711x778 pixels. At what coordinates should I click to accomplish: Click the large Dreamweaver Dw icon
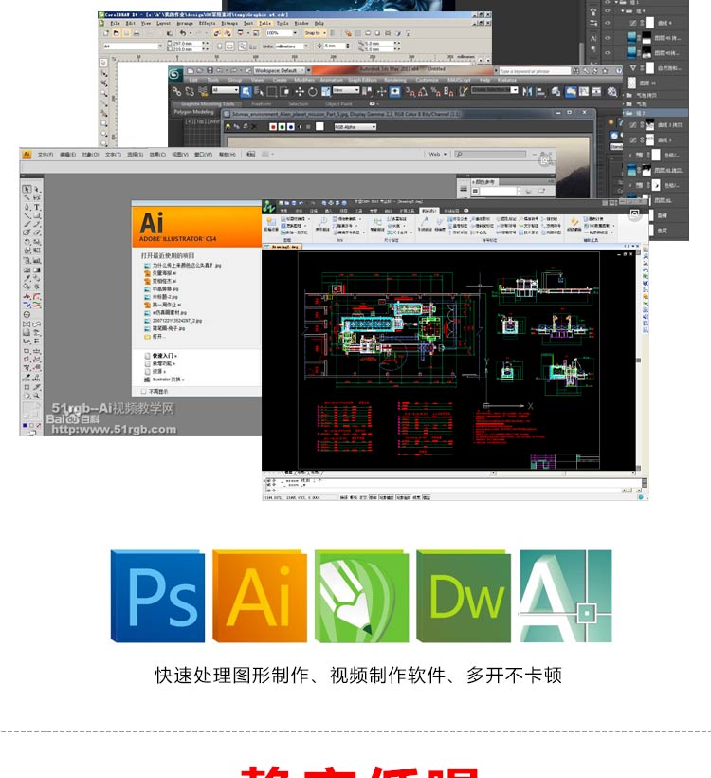(x=463, y=596)
